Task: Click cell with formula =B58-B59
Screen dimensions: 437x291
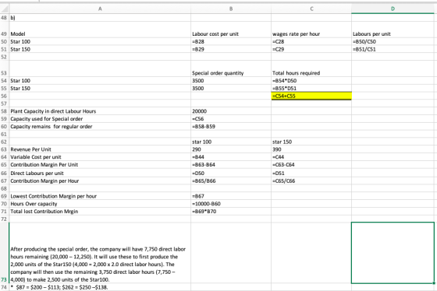Action: click(x=231, y=127)
